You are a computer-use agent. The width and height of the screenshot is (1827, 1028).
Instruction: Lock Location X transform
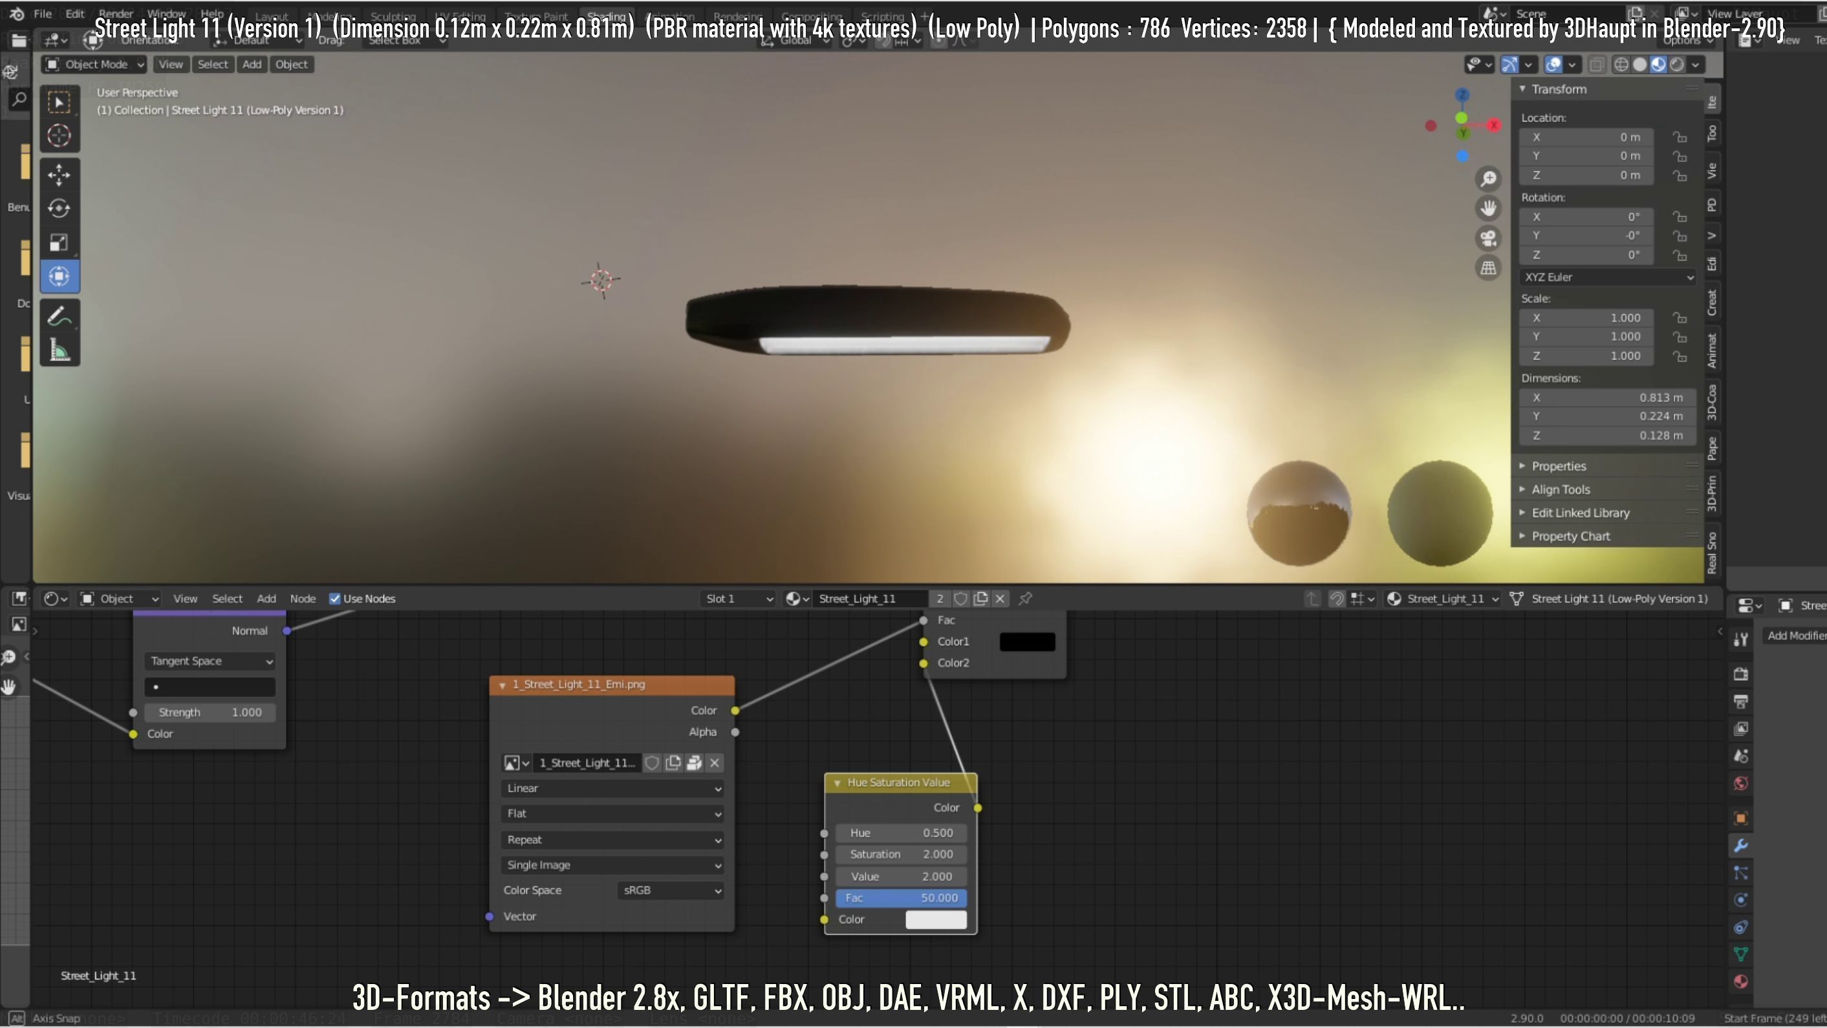[x=1680, y=138]
